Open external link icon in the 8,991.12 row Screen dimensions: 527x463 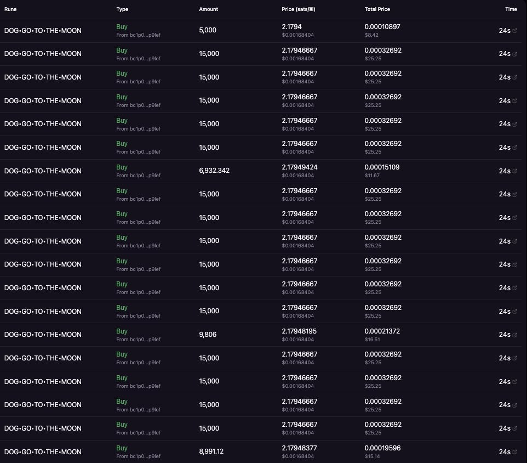click(514, 452)
